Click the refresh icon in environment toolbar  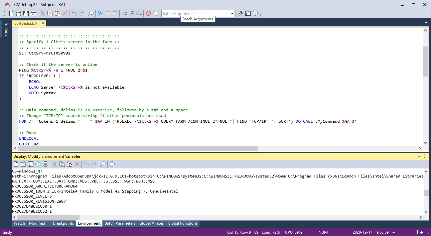pyautogui.click(x=38, y=164)
